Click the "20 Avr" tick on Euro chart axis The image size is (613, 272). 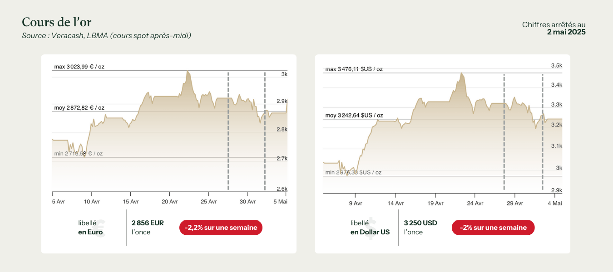point(170,201)
